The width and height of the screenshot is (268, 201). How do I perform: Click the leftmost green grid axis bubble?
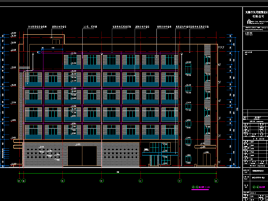coord(20,181)
